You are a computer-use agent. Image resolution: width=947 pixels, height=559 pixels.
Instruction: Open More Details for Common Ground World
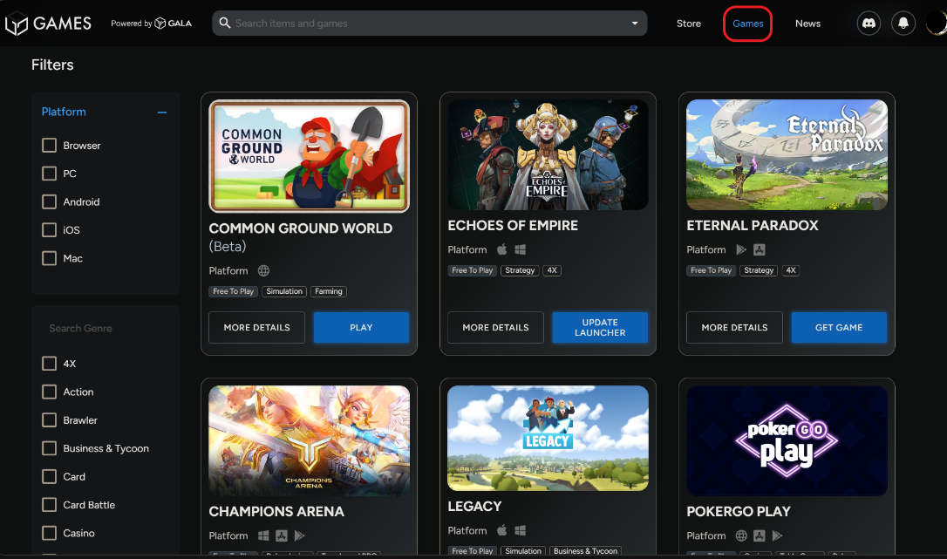pyautogui.click(x=256, y=328)
